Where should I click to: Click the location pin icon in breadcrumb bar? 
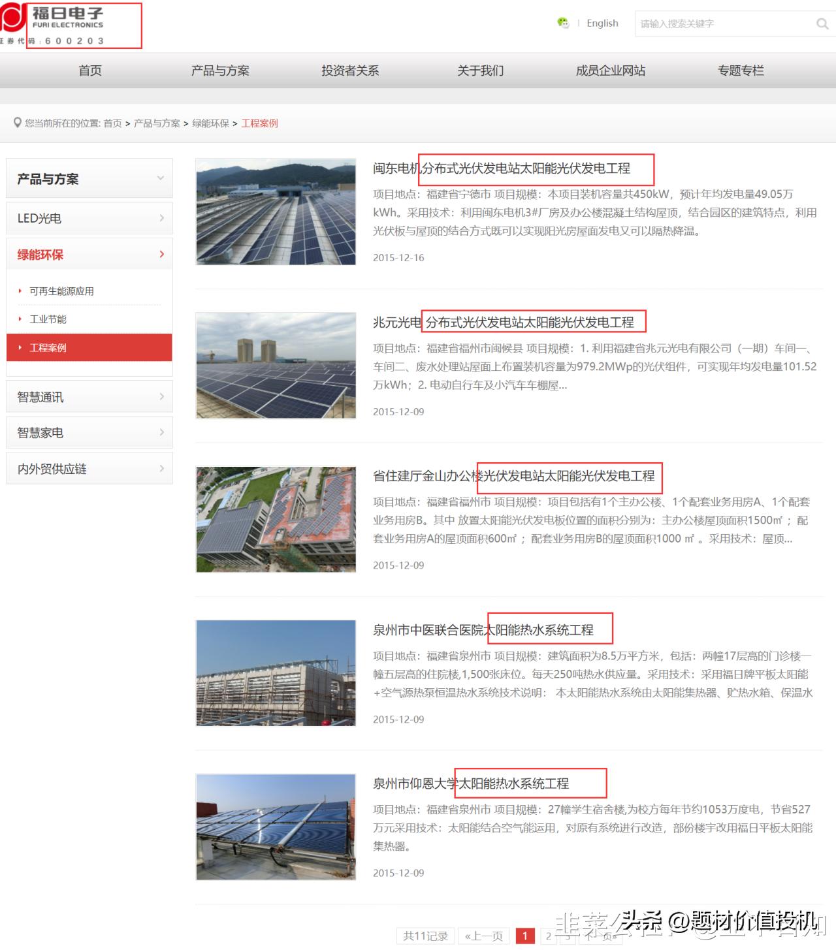pyautogui.click(x=18, y=123)
